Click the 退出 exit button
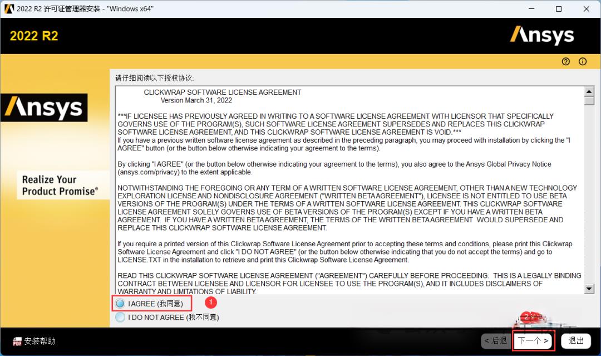This screenshot has width=601, height=356. tap(576, 340)
